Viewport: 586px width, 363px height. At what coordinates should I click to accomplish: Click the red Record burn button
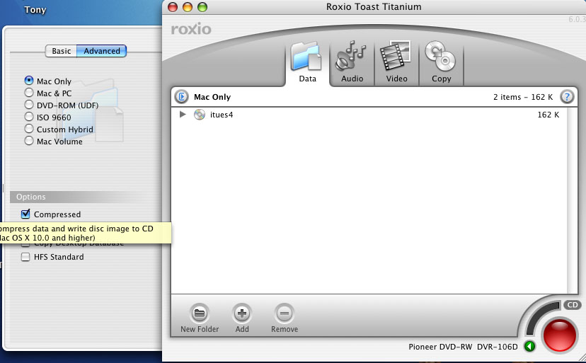coord(560,335)
